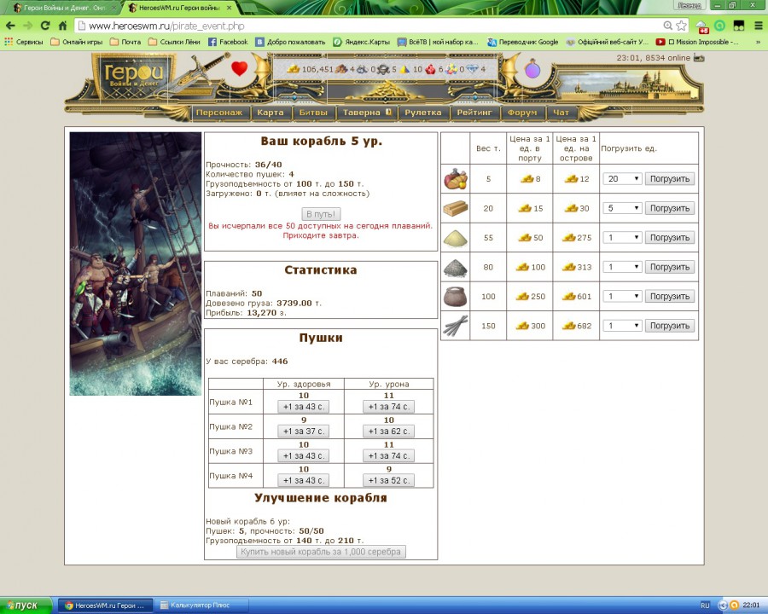This screenshot has height=614, width=768.
Task: Click the food provisions cargo icon
Action: tap(456, 179)
